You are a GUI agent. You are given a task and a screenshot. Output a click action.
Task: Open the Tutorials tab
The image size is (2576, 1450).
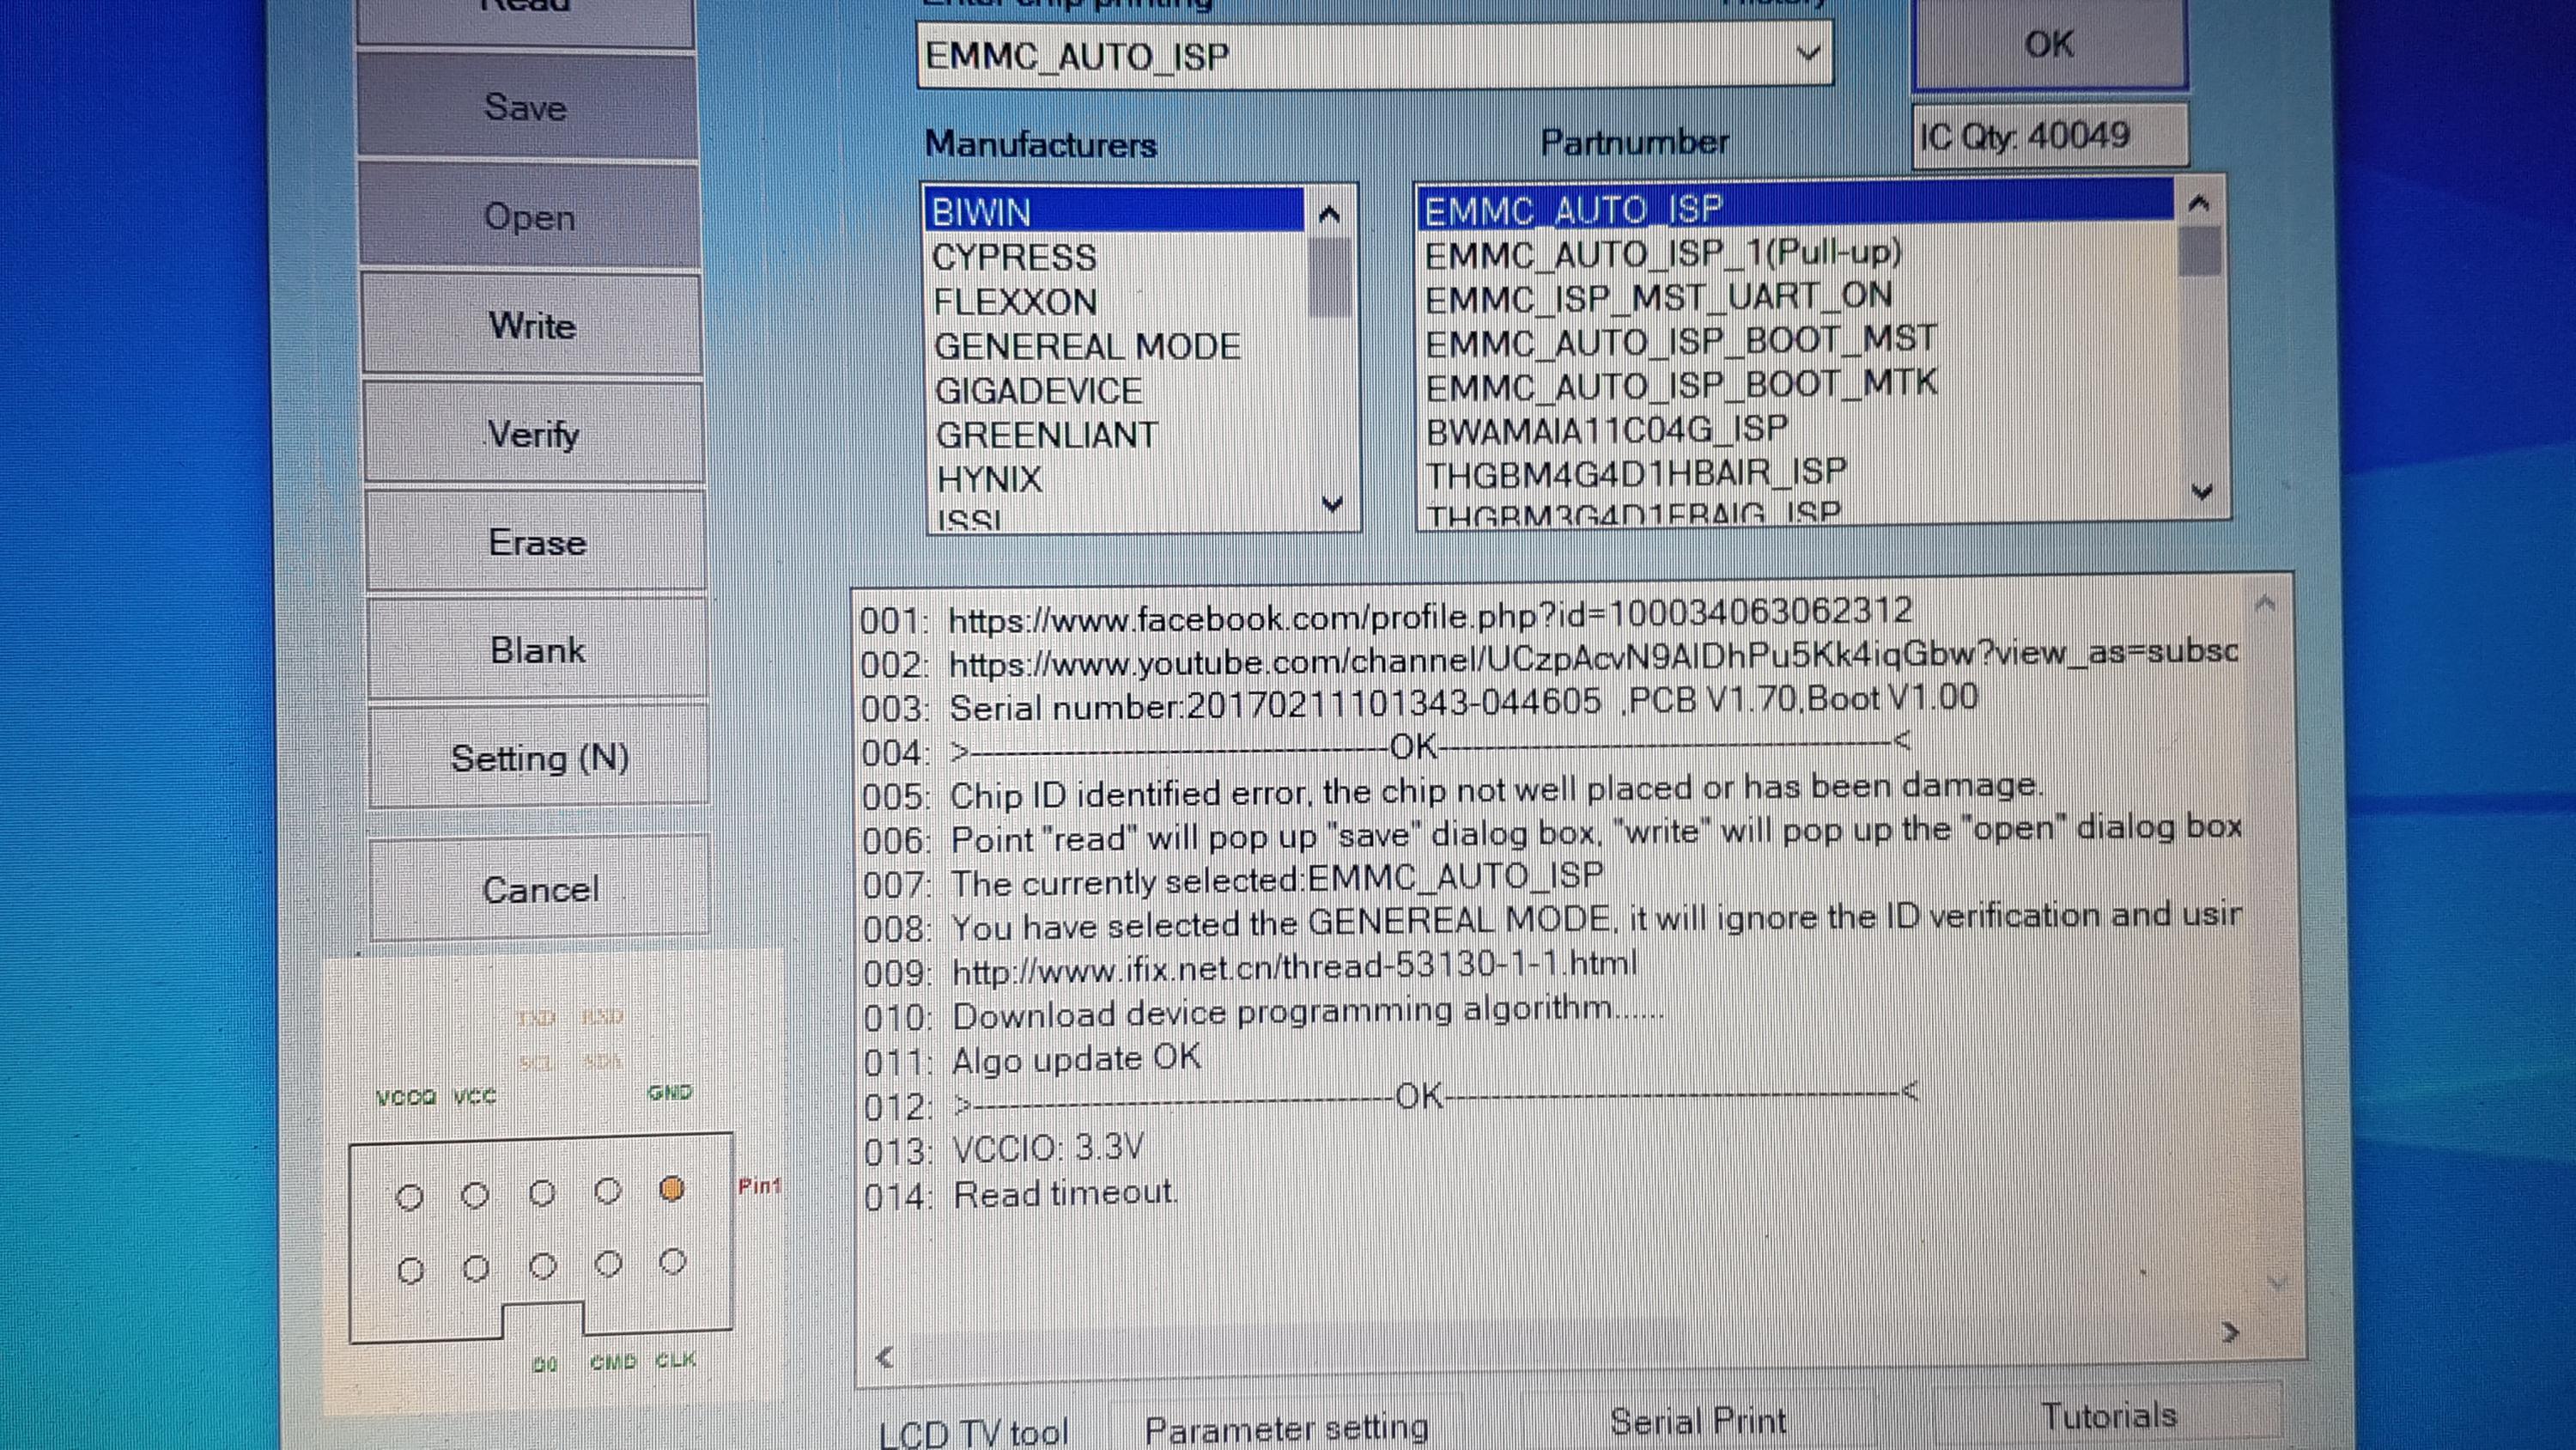pyautogui.click(x=2108, y=1415)
